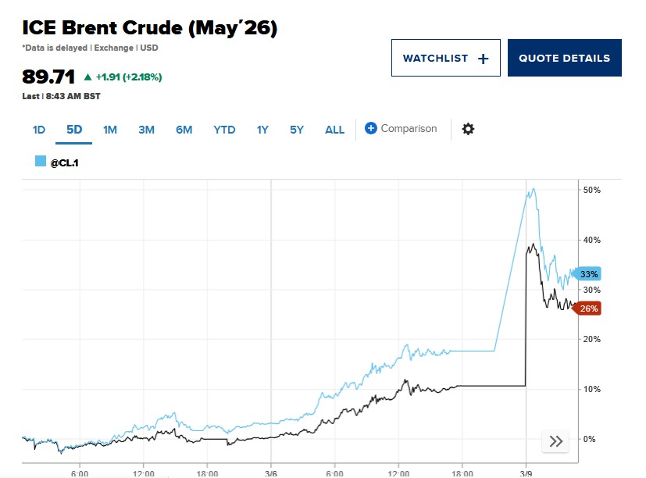Viewport: 646px width, 478px height.
Task: Click the @CL.1 light-blue color swatch
Action: [40, 162]
